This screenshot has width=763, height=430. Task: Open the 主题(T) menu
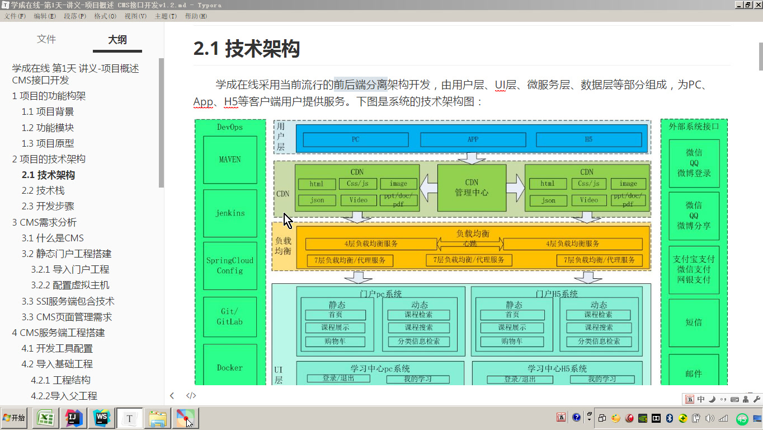166,16
